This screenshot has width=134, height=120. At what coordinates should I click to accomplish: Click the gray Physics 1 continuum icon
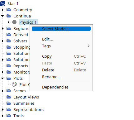click(14, 22)
